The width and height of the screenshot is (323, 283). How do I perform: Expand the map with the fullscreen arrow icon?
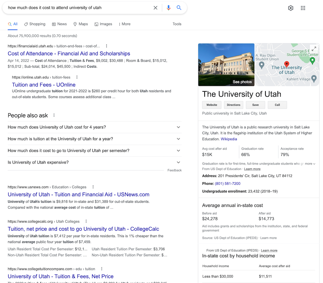[x=314, y=49]
